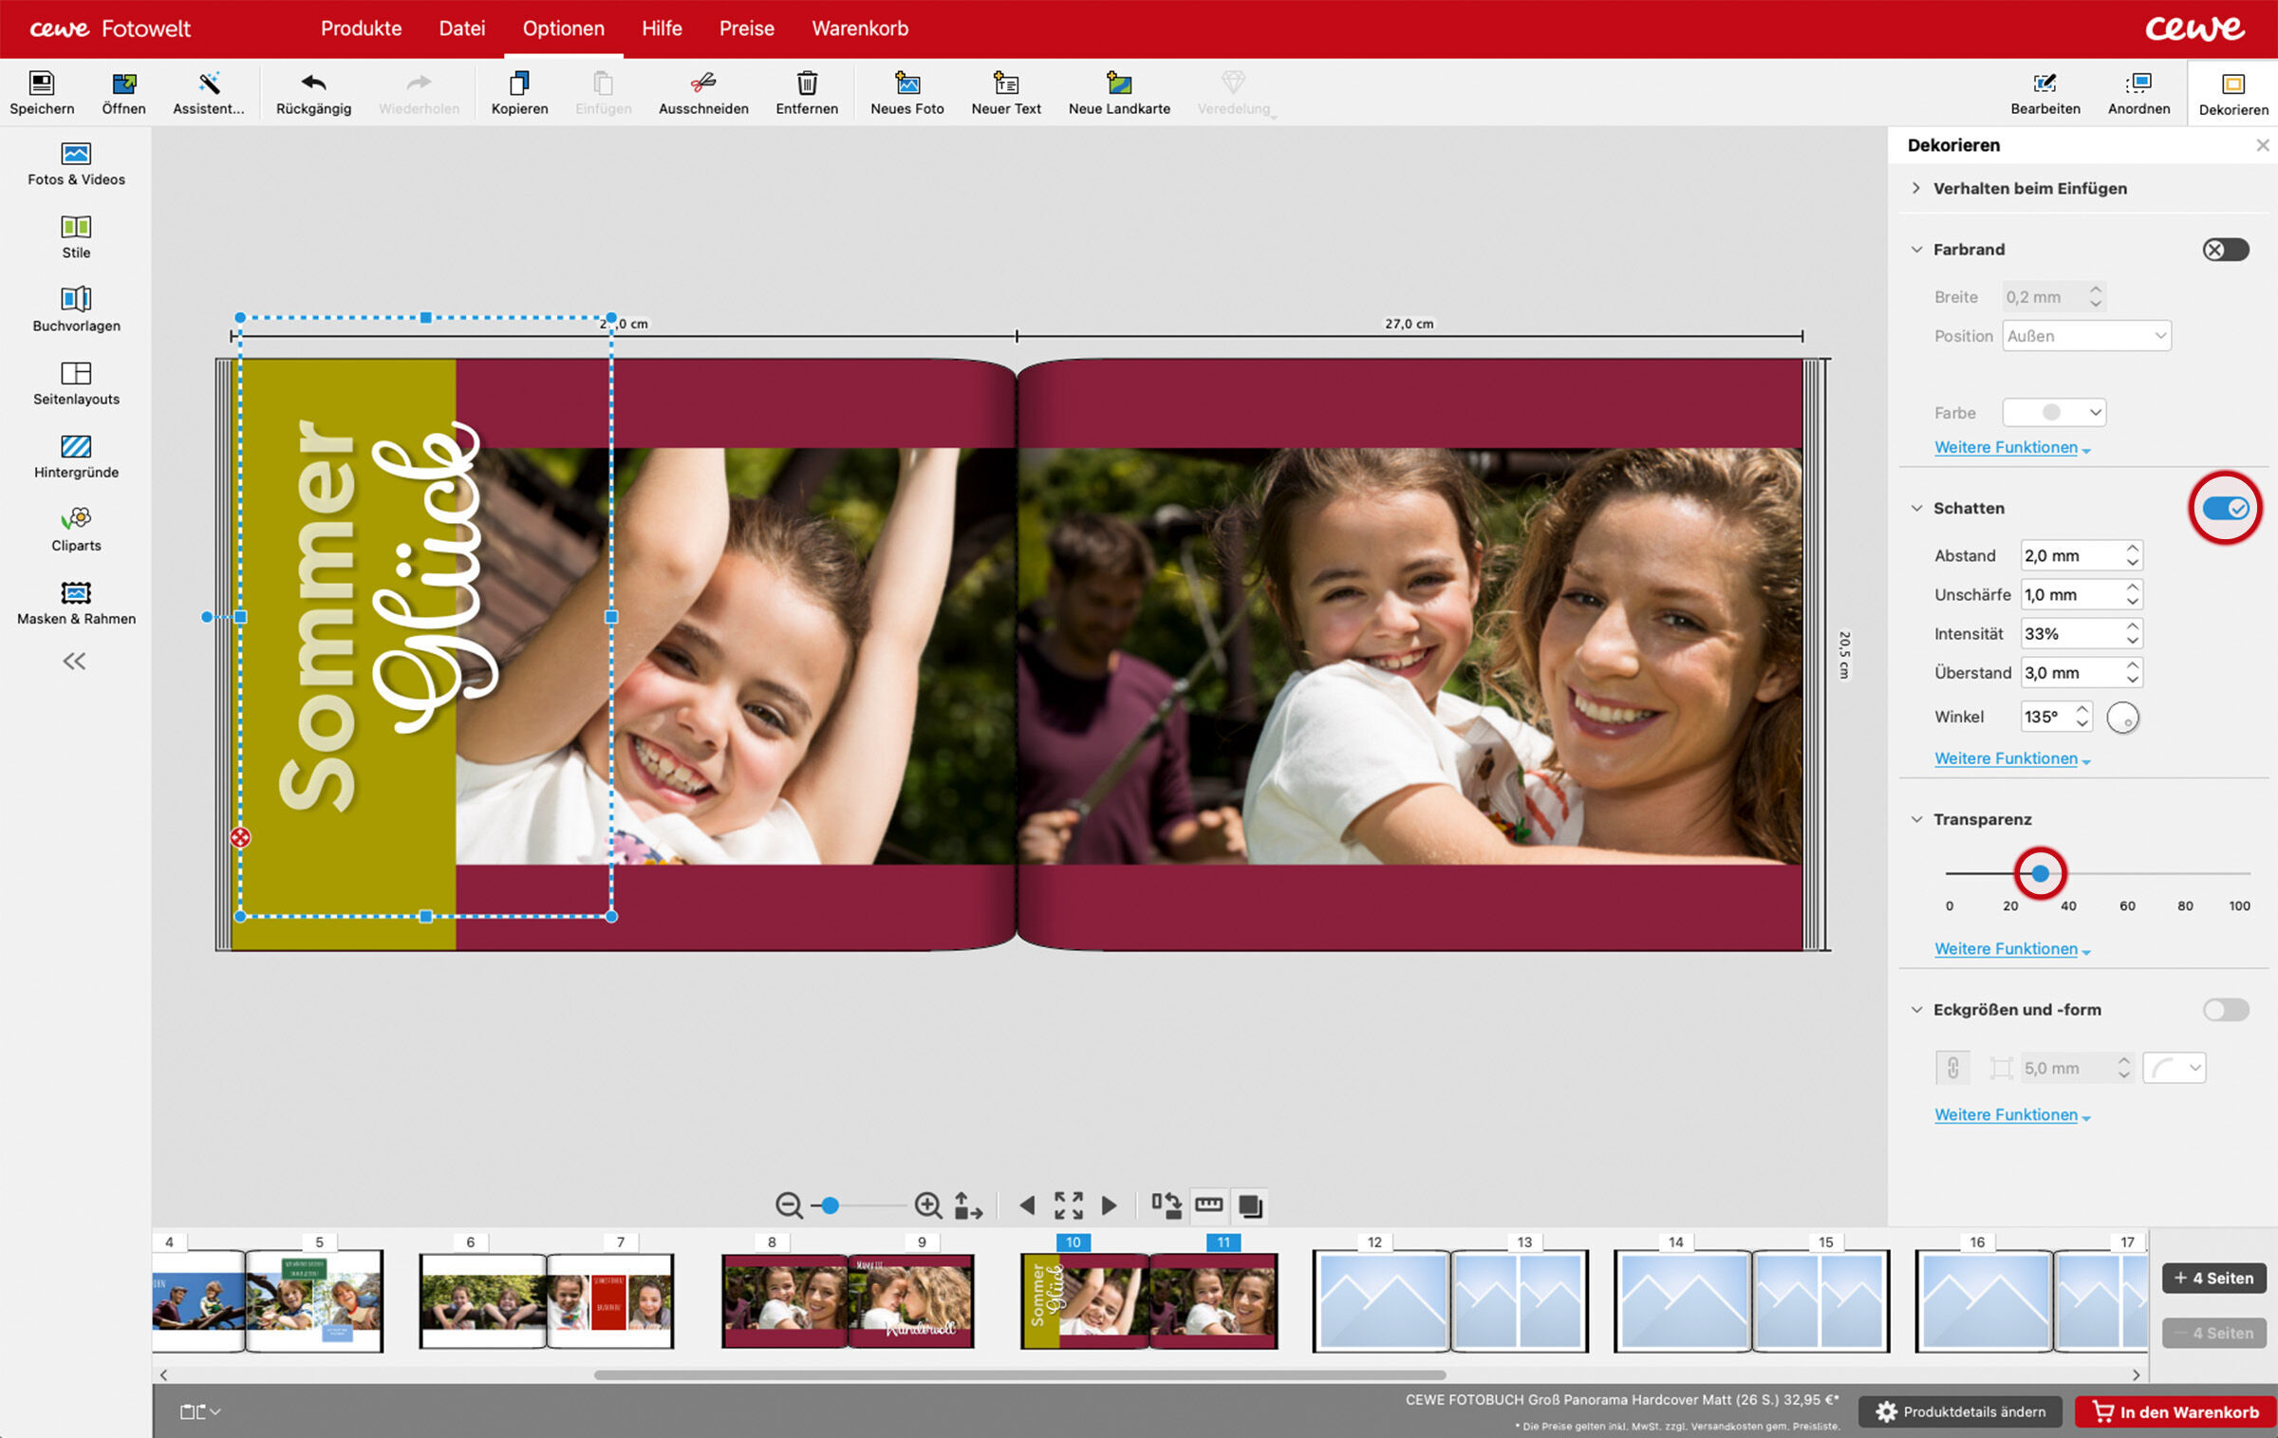Click In den Warenkorb button
Viewport: 2278px width, 1438px height.
pyautogui.click(x=2175, y=1411)
